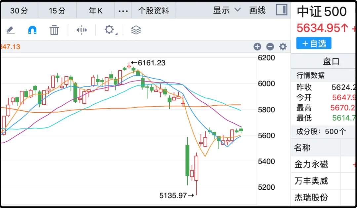The height and width of the screenshot is (208, 357).
Task: Switch to 15分 chart period
Action: (x=57, y=11)
